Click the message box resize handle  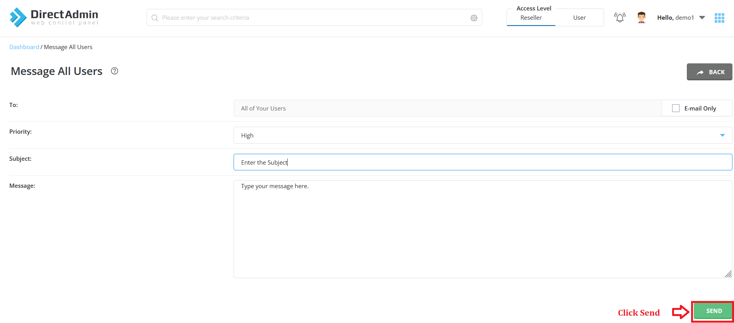click(x=728, y=274)
